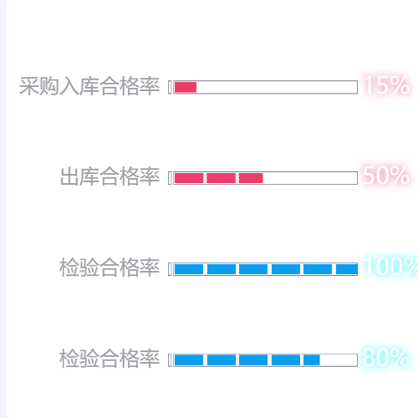Click first blue segment of the 100% bar
This screenshot has width=418, height=418.
pos(189,269)
